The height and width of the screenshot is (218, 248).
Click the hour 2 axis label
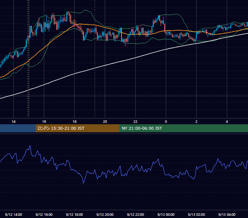(x=197, y=122)
